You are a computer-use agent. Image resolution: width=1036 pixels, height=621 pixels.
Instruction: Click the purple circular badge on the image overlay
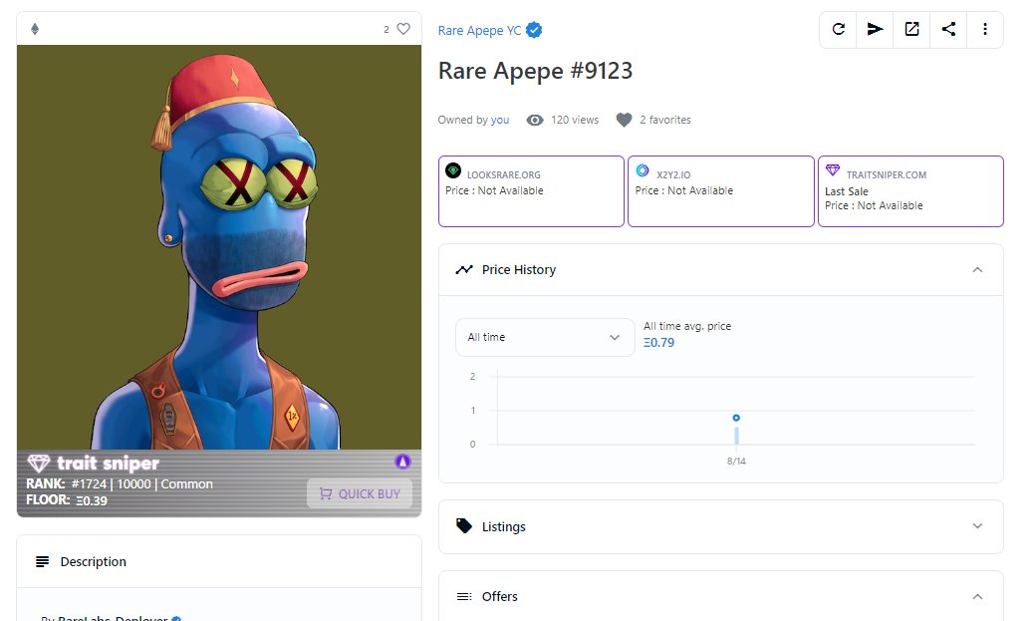click(403, 463)
